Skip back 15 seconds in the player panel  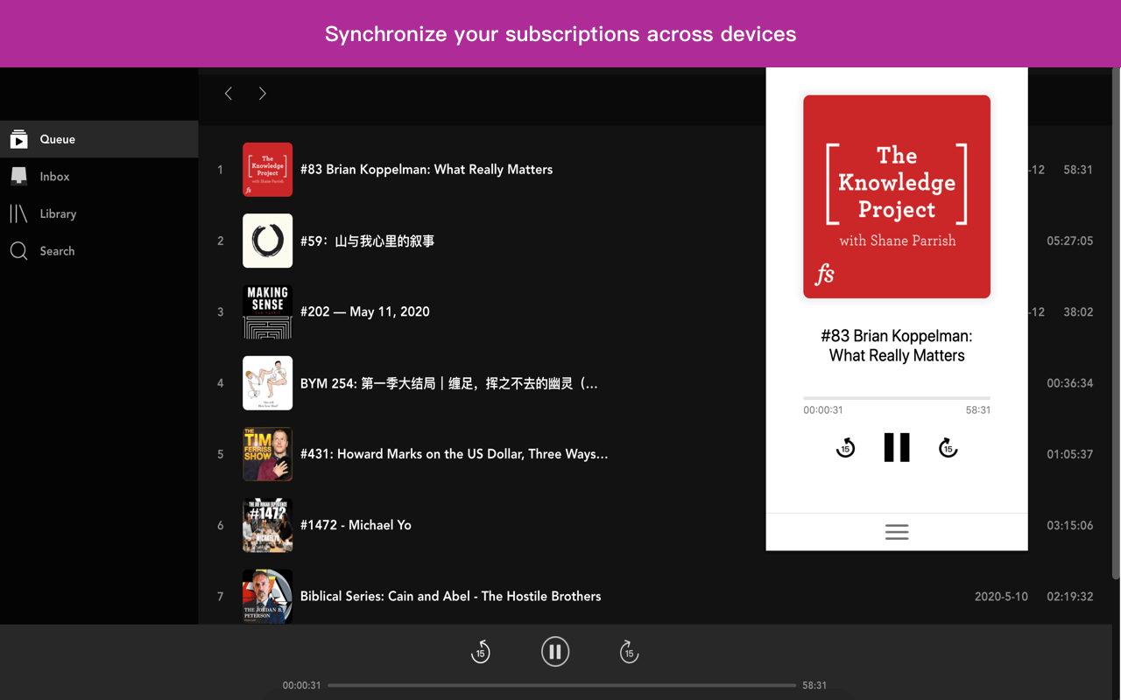(x=844, y=447)
